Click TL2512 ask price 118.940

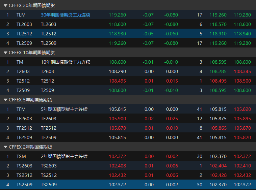(242, 34)
